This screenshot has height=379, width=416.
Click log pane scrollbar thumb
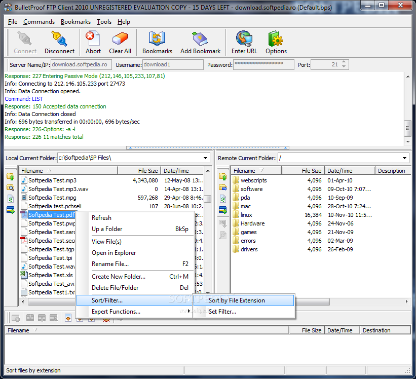pyautogui.click(x=407, y=128)
